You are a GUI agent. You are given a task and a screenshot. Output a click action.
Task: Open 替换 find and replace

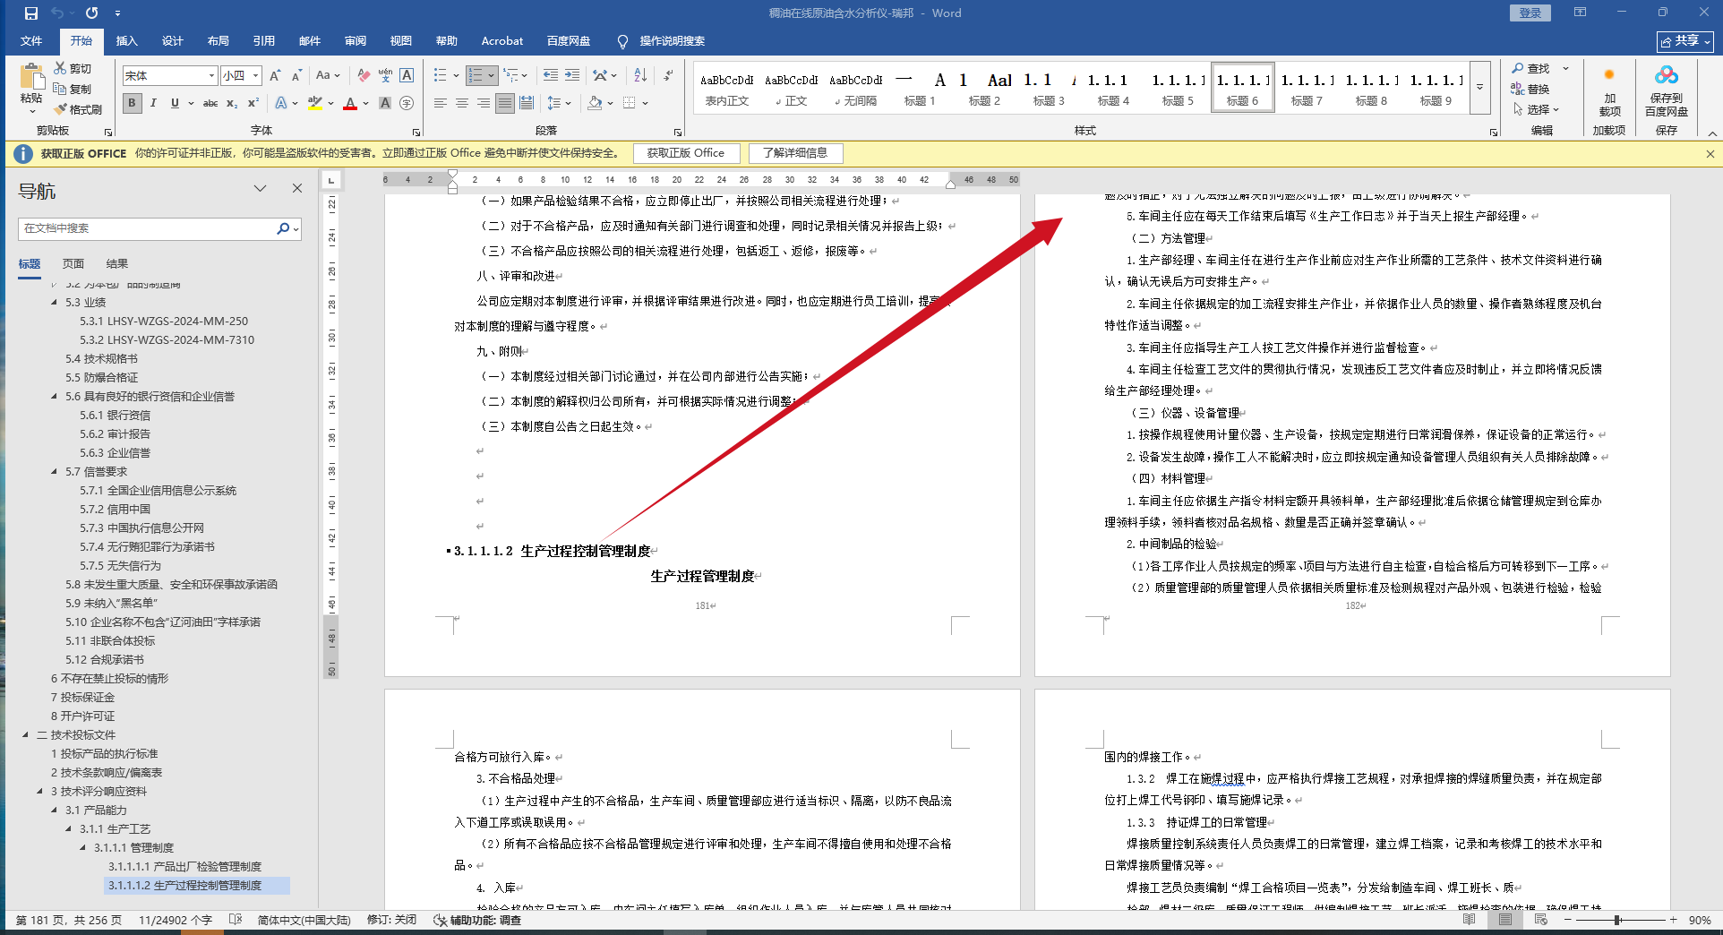[x=1530, y=89]
